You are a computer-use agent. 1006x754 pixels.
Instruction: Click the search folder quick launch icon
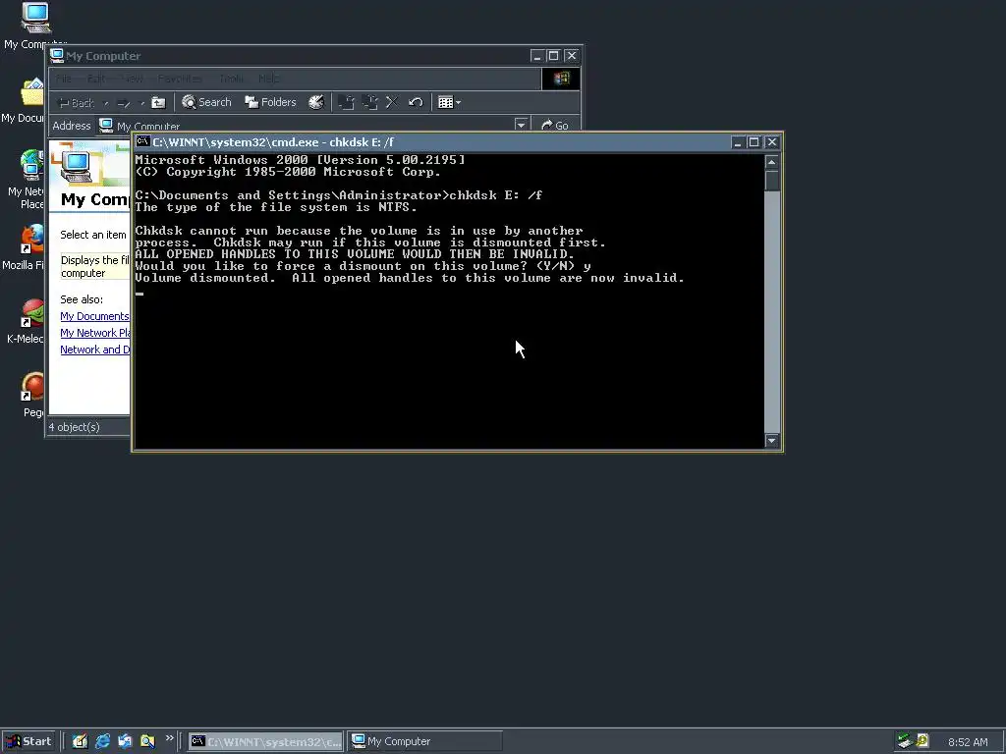click(147, 741)
